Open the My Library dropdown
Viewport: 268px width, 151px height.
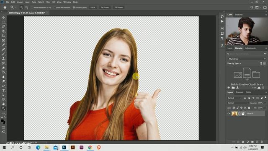[x=247, y=59]
